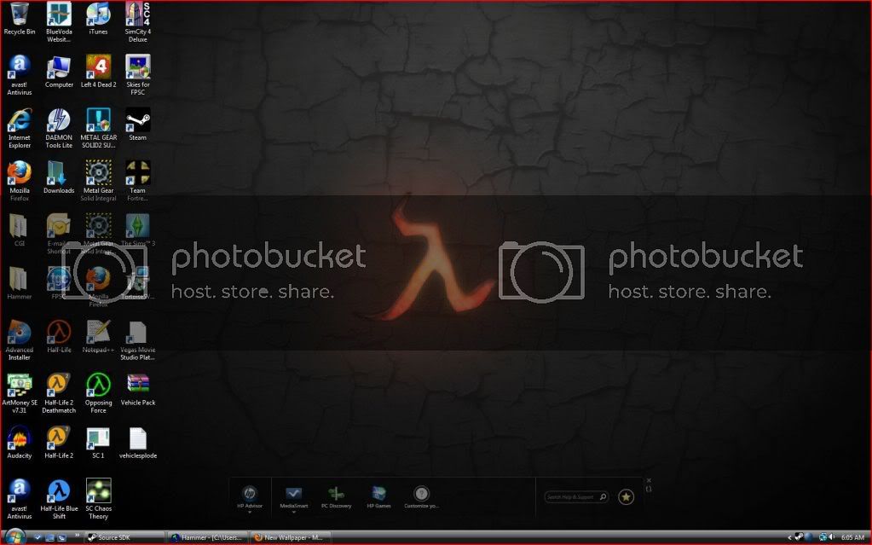Click the Customize your dock icon

coord(422,496)
